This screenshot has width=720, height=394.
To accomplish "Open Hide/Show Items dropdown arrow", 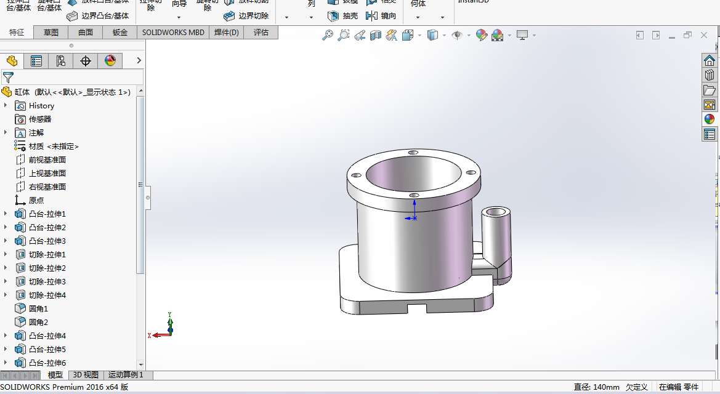I will (469, 35).
